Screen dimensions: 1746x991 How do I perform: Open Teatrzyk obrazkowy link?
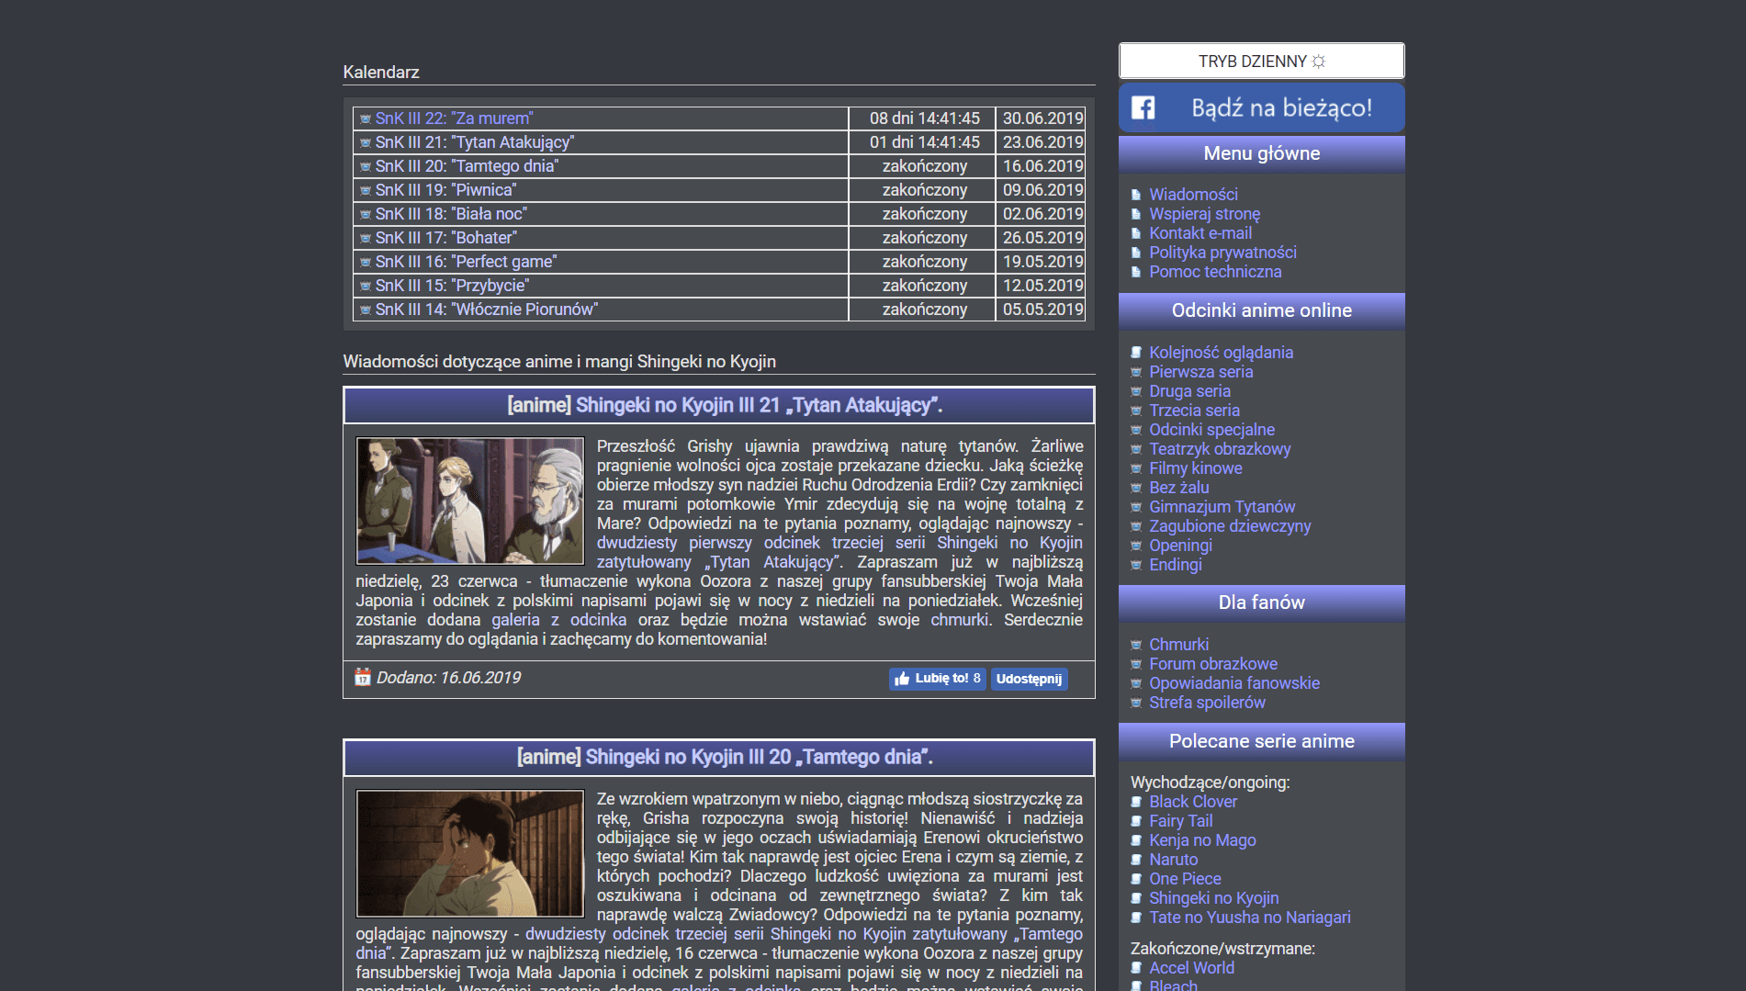coord(1220,449)
